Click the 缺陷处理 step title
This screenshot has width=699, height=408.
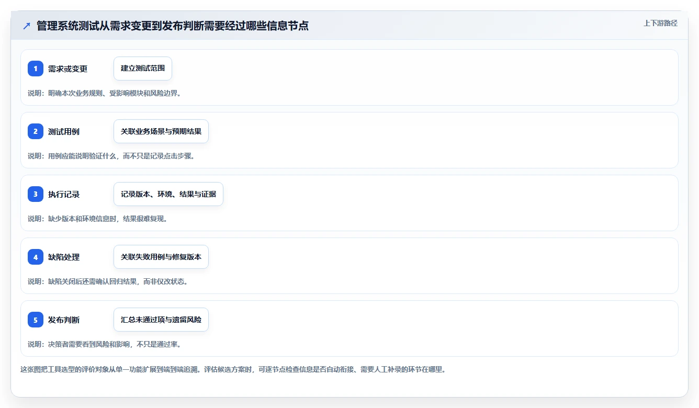[x=64, y=257]
